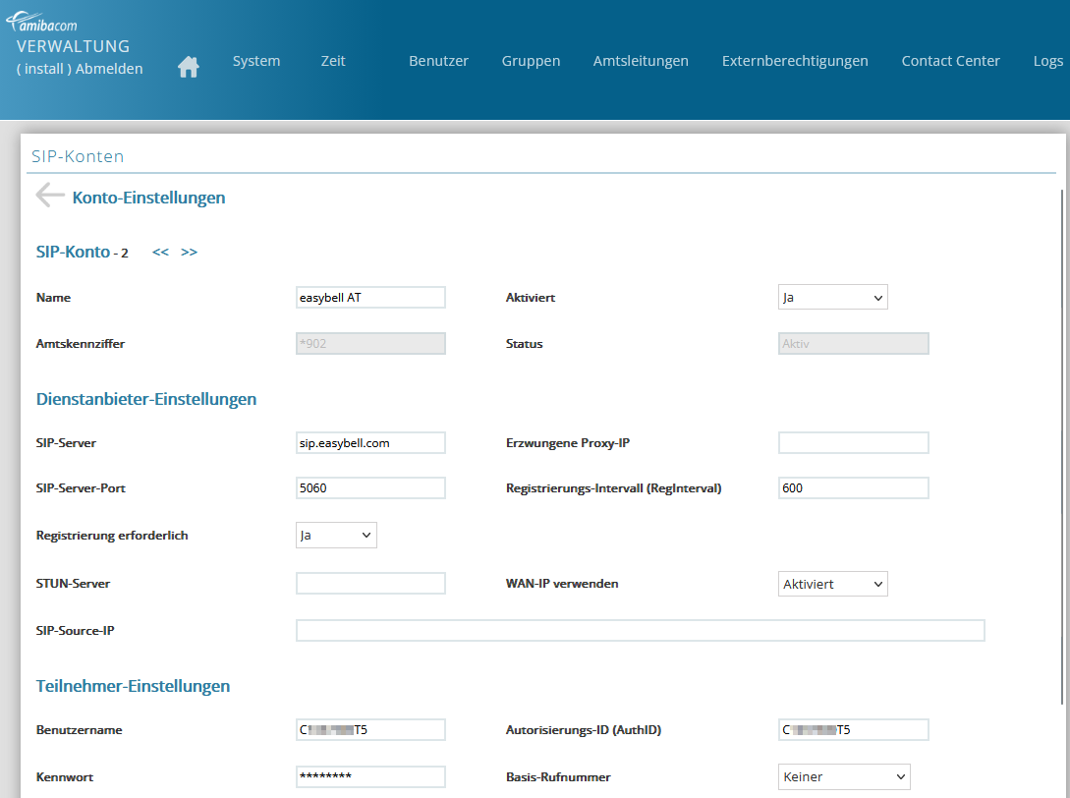Edit the Registrierungs-Intervall field
Viewport: 1070px width, 798px height.
(x=853, y=488)
